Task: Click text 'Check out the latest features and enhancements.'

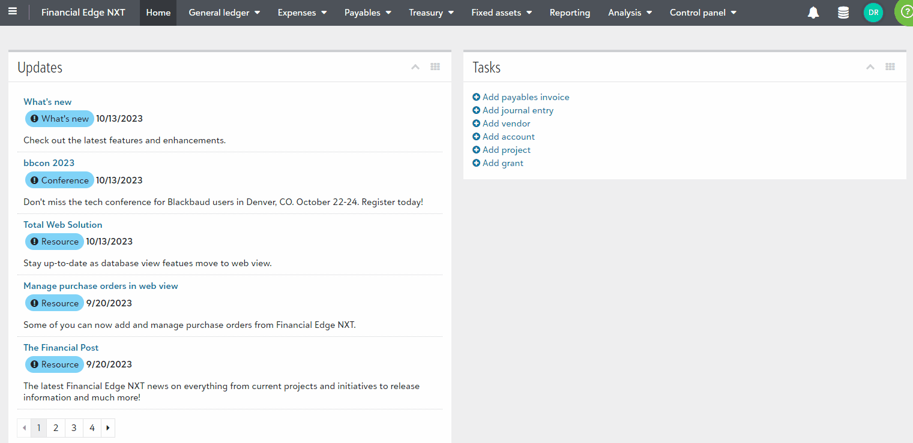Action: tap(124, 140)
